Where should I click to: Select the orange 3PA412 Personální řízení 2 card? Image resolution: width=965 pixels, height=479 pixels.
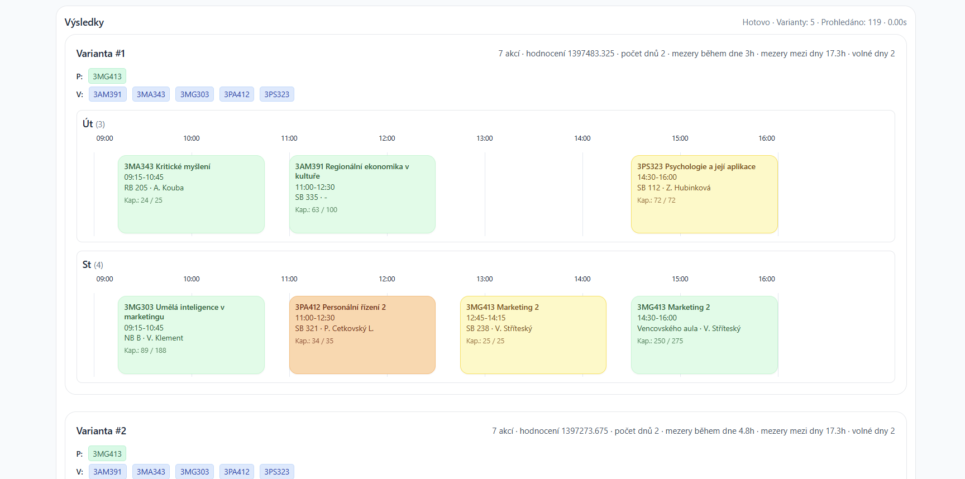tap(362, 334)
